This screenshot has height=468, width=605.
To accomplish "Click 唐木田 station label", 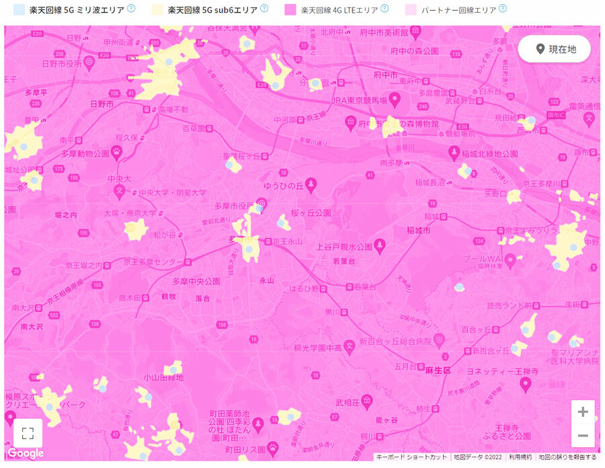I will [130, 298].
